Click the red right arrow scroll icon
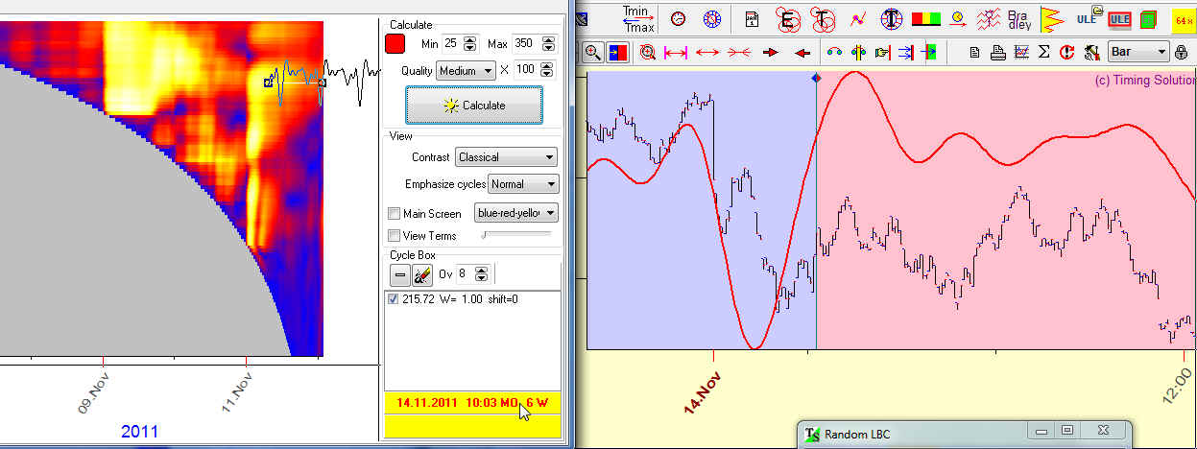 pos(770,53)
